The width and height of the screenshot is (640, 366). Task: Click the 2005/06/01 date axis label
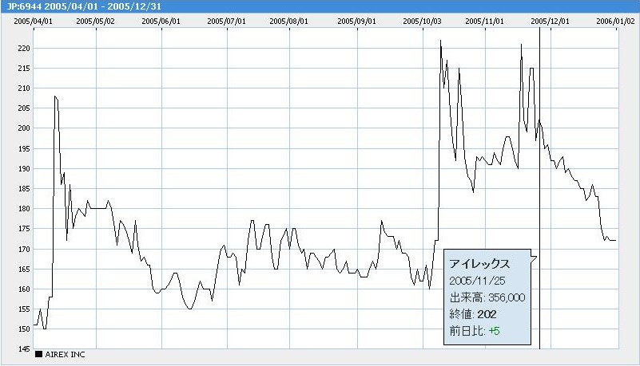[161, 22]
